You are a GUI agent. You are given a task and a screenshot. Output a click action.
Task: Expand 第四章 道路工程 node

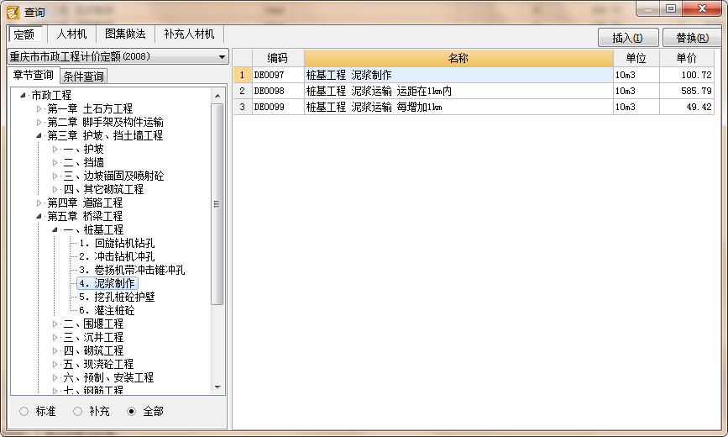coord(39,203)
